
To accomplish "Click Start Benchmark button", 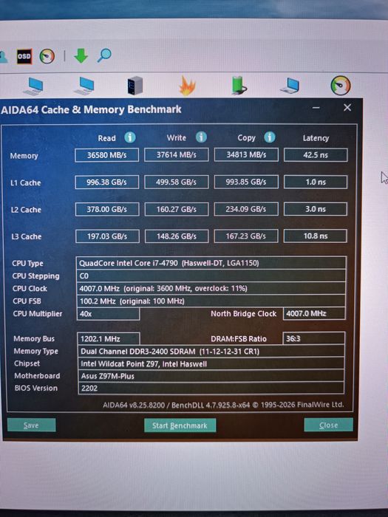I will coord(180,425).
